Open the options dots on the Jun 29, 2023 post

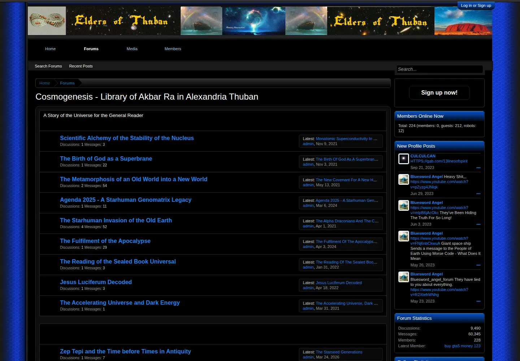point(478,193)
